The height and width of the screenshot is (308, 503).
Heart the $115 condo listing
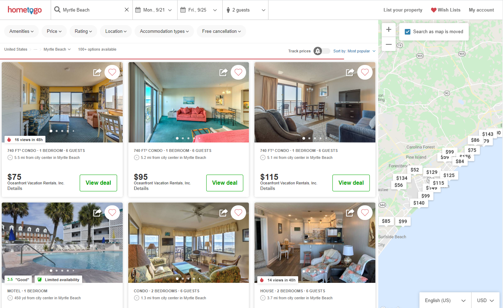[365, 72]
